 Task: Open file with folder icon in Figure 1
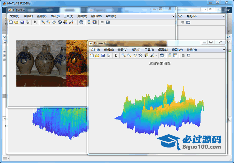click(16, 22)
